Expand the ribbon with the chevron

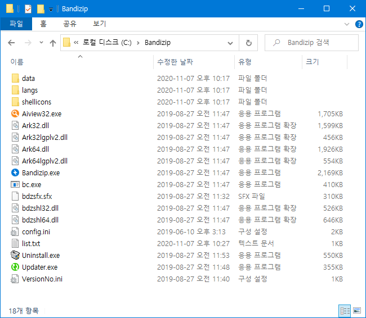pyautogui.click(x=347, y=24)
